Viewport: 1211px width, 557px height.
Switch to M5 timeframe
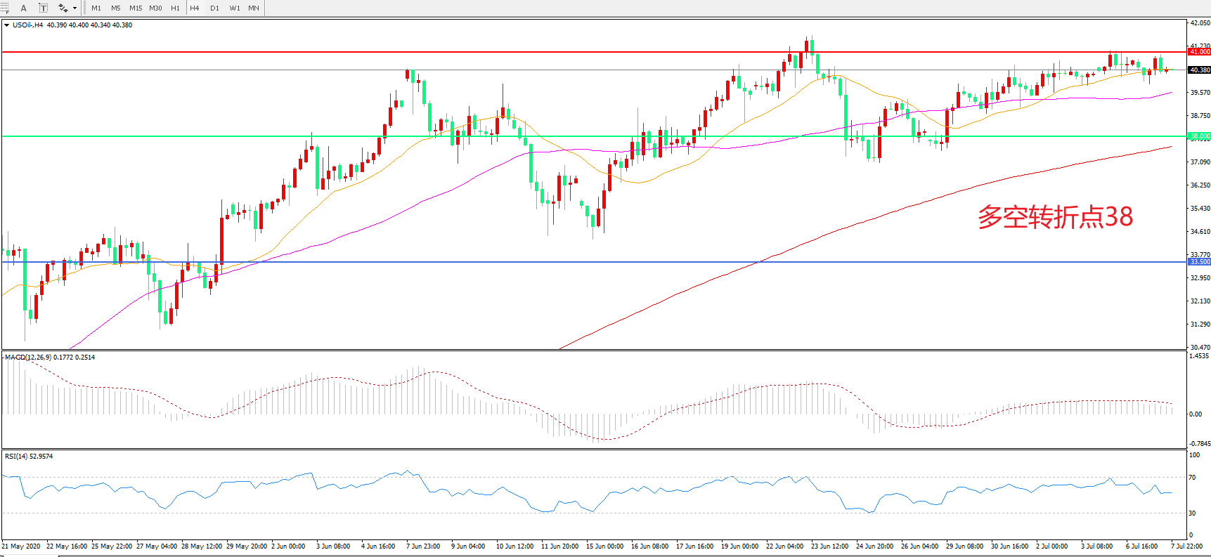pyautogui.click(x=116, y=8)
